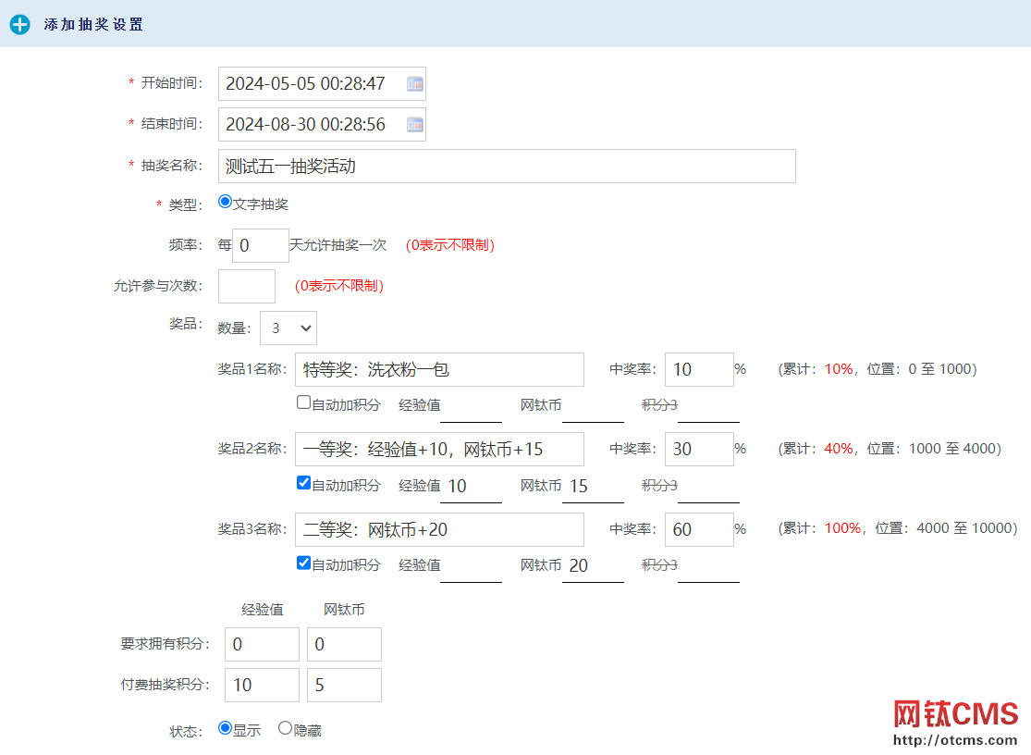
Task: Open the prize 数量 dropdown
Action: pyautogui.click(x=288, y=328)
